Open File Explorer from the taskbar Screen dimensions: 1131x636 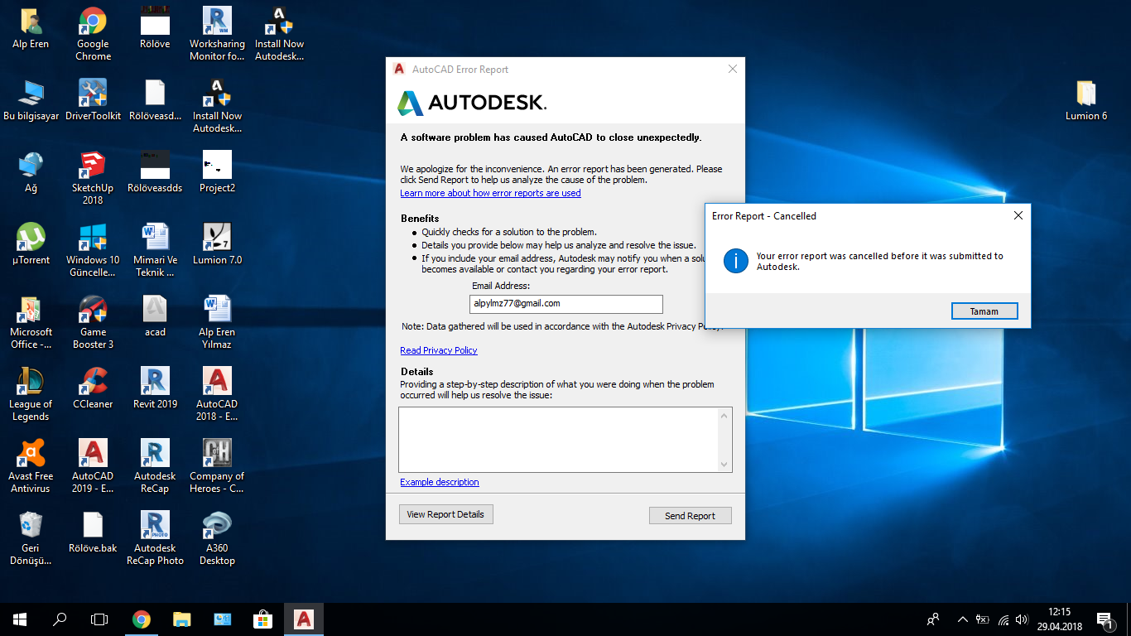pyautogui.click(x=181, y=619)
